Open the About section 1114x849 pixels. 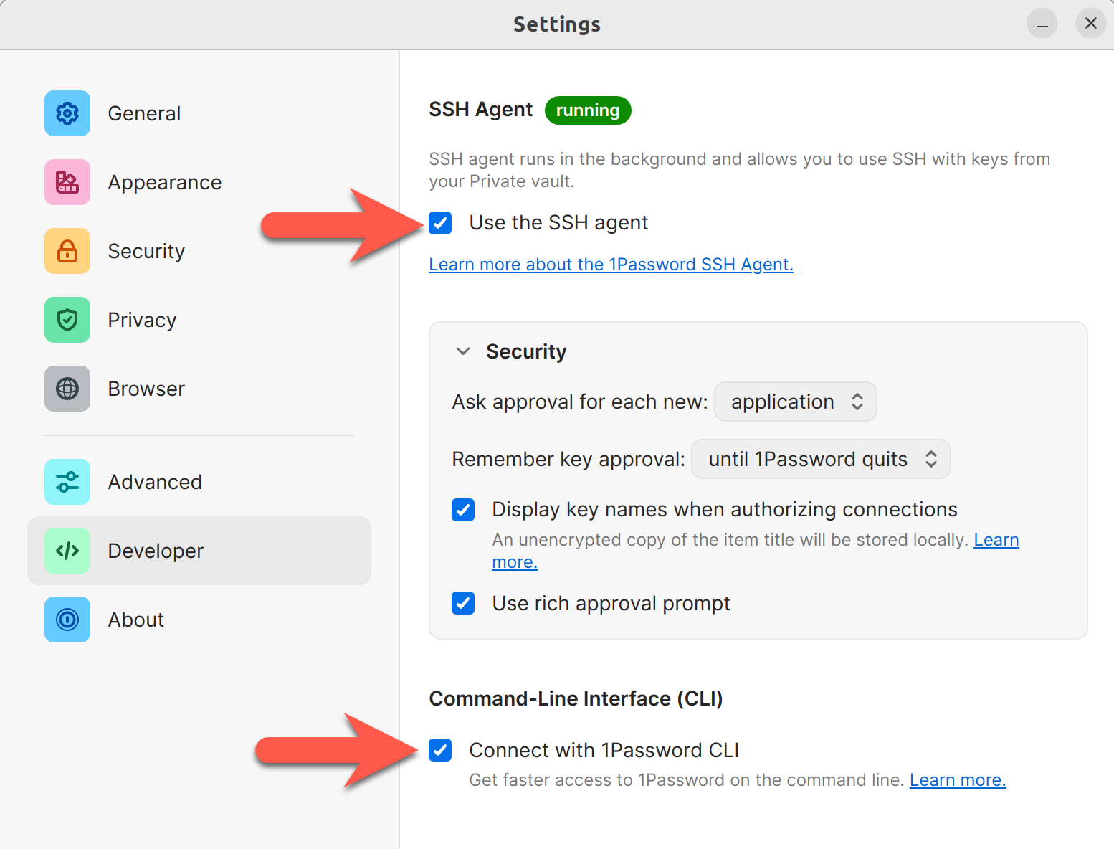[x=199, y=620]
